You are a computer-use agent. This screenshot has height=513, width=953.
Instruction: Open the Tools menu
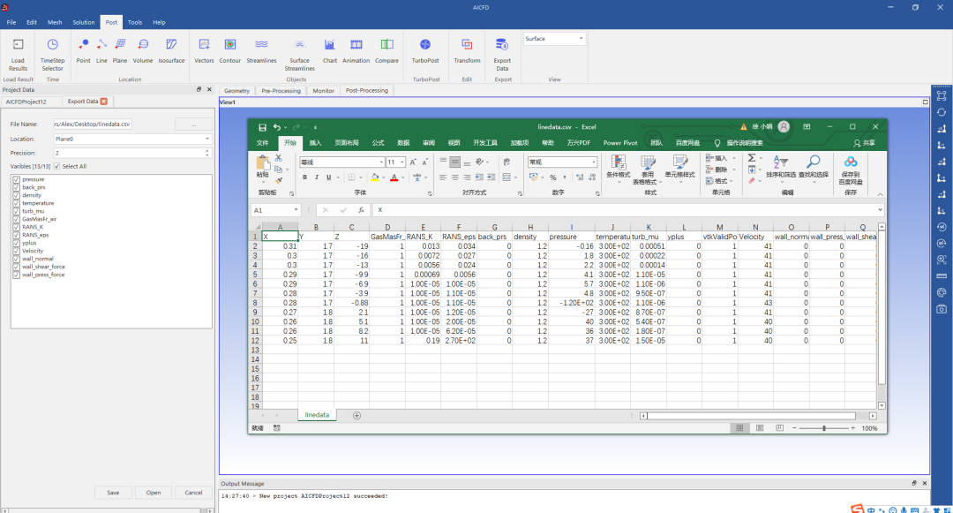135,22
